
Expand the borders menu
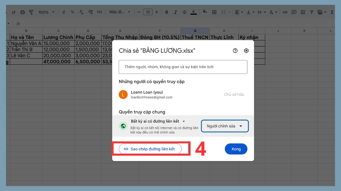(214, 12)
